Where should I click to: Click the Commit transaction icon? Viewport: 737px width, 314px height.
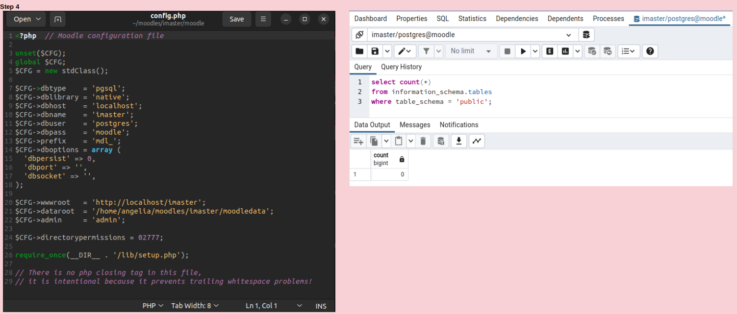(x=592, y=51)
